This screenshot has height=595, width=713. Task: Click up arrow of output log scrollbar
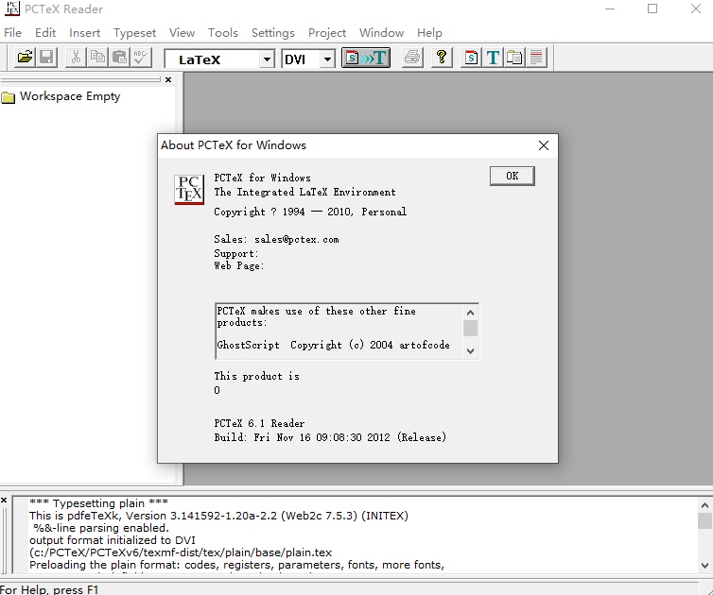704,504
